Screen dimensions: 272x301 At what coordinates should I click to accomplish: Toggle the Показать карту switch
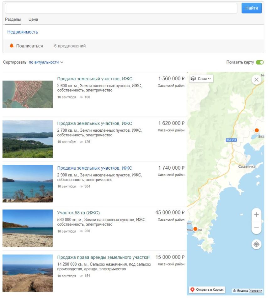point(259,62)
